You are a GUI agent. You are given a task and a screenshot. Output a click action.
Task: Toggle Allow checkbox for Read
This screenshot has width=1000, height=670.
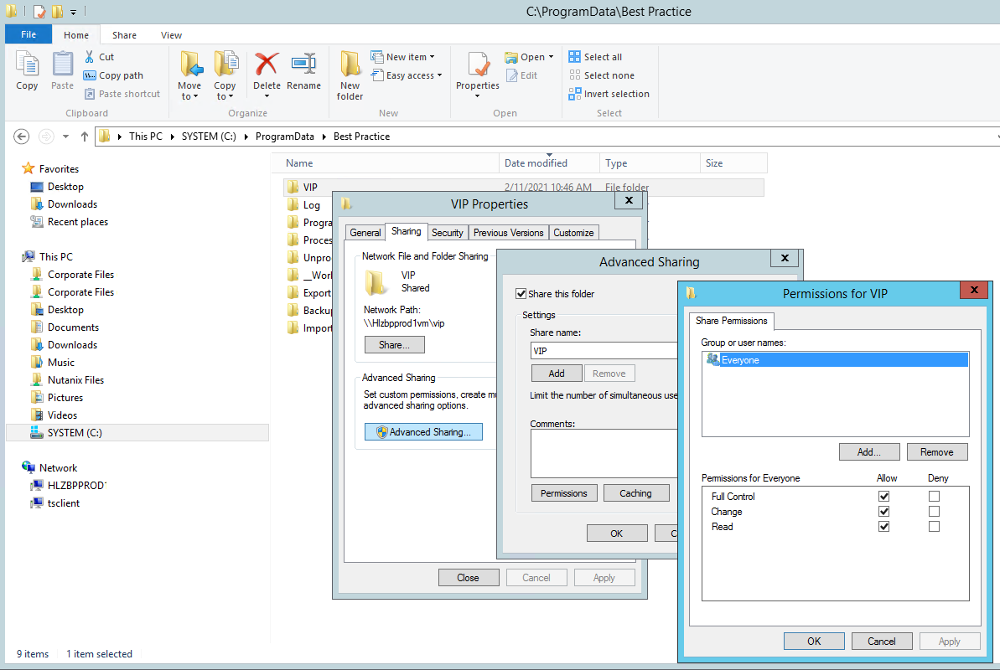884,527
